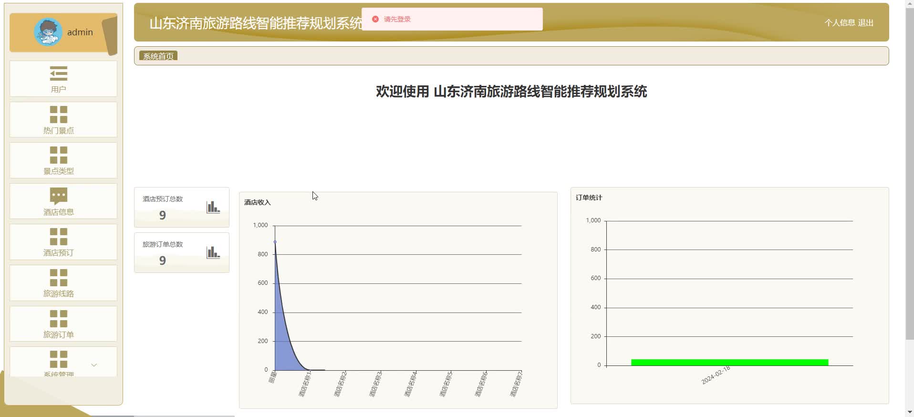Image resolution: width=914 pixels, height=417 pixels.
Task: Click the 旅游线路 menu label
Action: 59,293
